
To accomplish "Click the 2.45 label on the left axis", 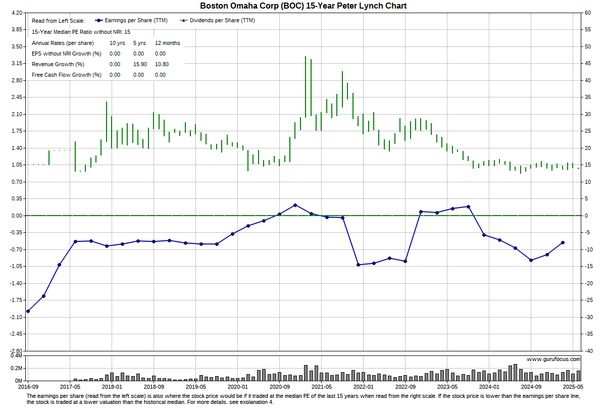I will [x=16, y=97].
